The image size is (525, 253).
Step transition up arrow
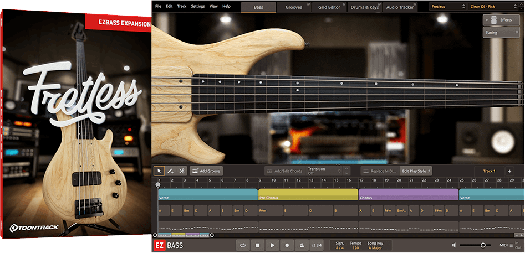coord(346,168)
